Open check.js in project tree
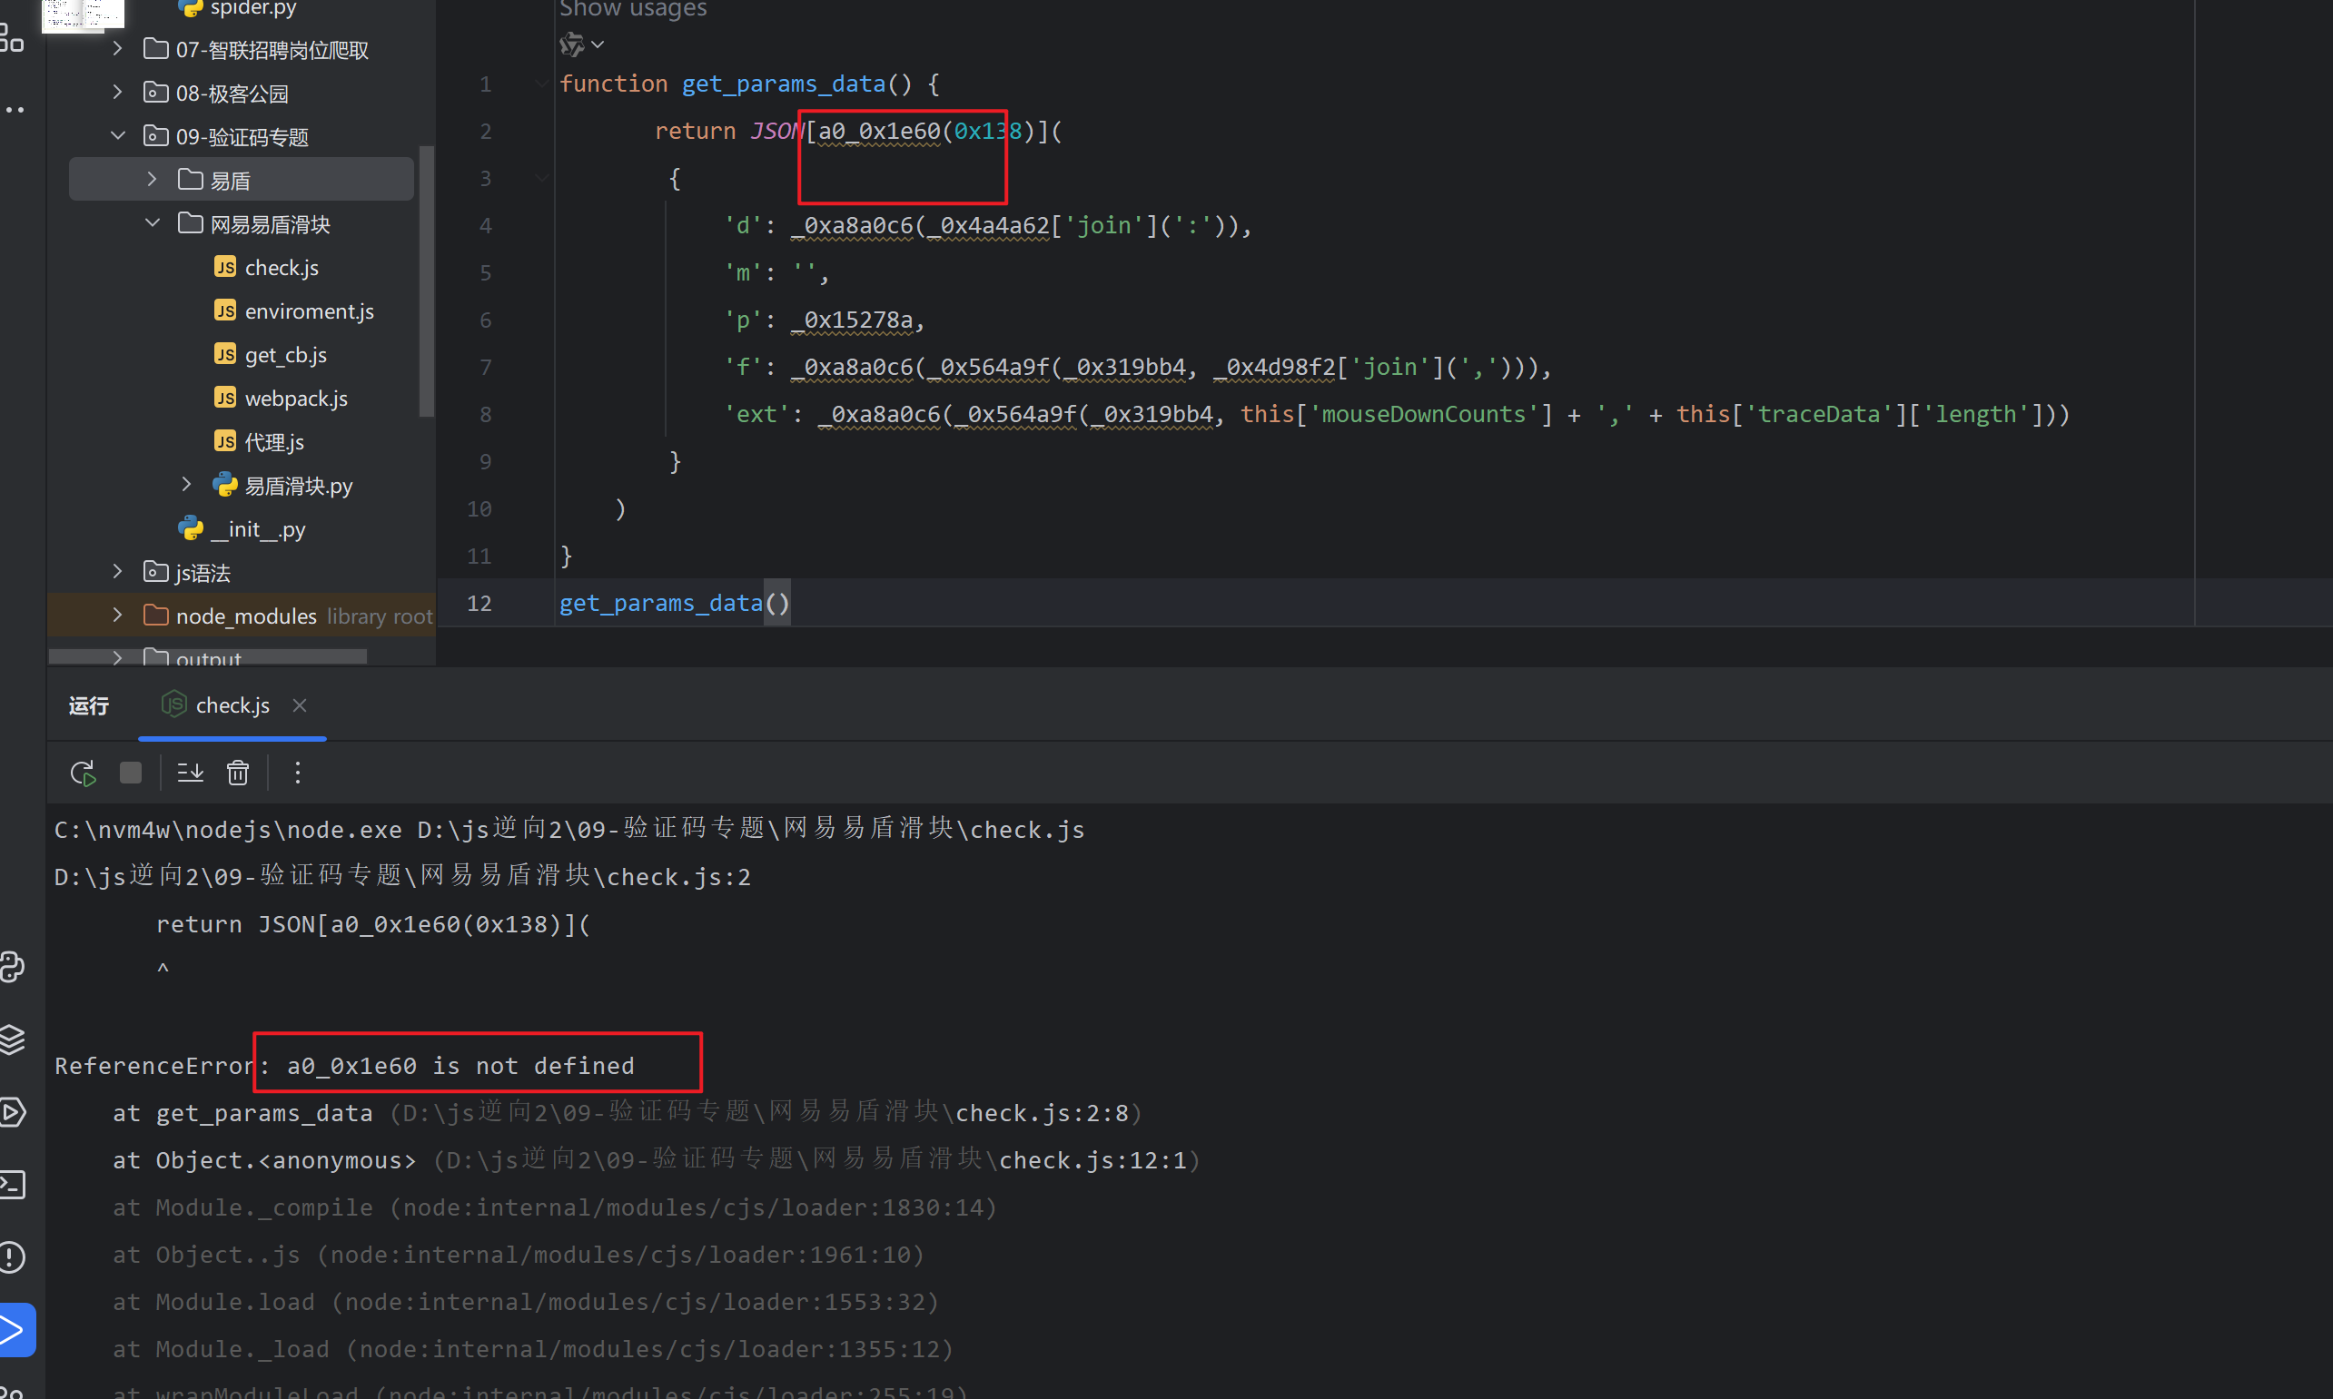Viewport: 2333px width, 1399px height. (281, 268)
